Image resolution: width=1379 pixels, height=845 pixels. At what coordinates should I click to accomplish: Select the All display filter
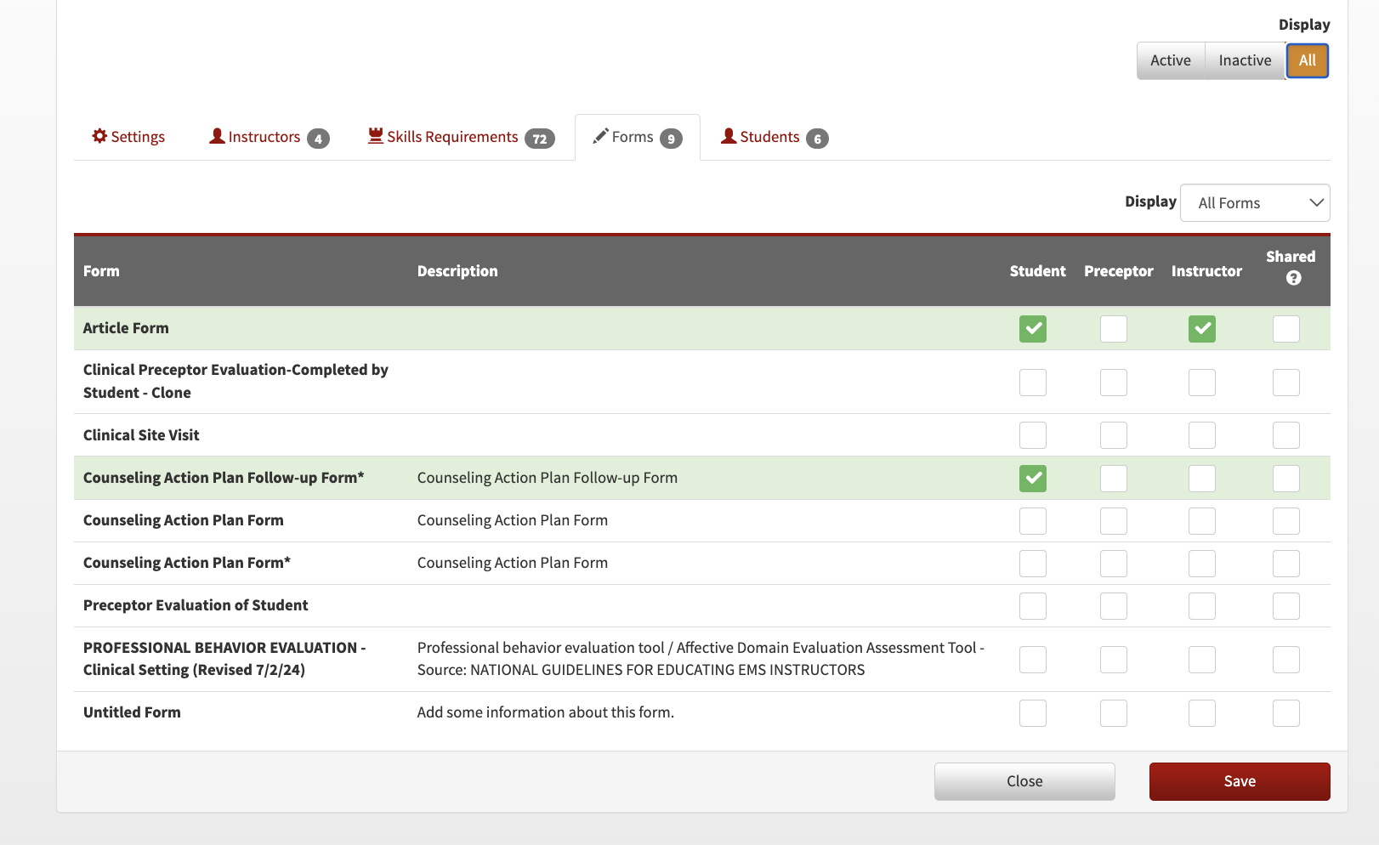[x=1307, y=60]
